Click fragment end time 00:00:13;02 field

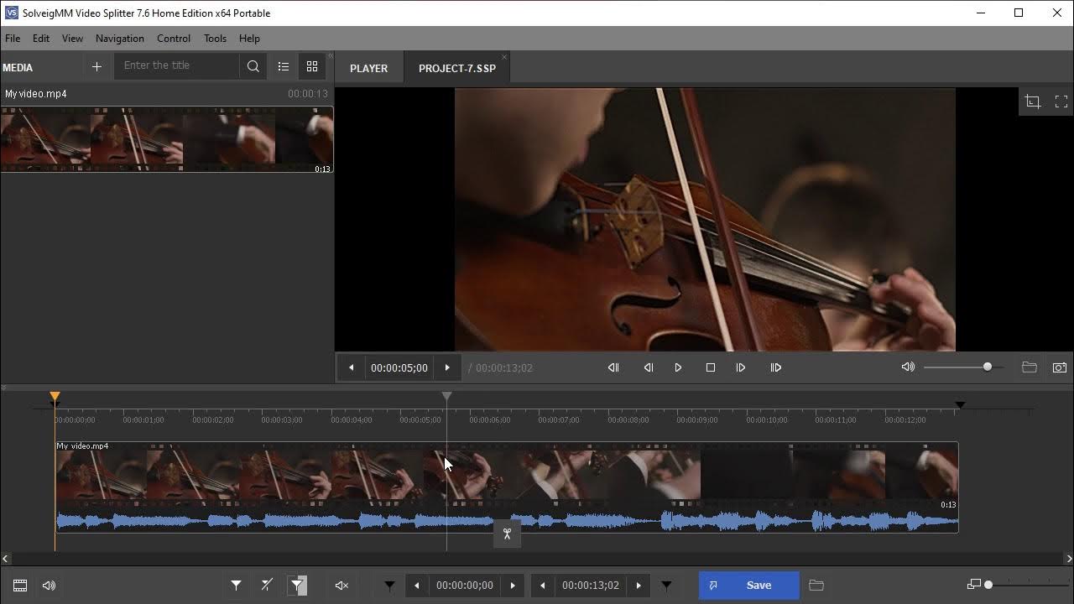click(591, 586)
